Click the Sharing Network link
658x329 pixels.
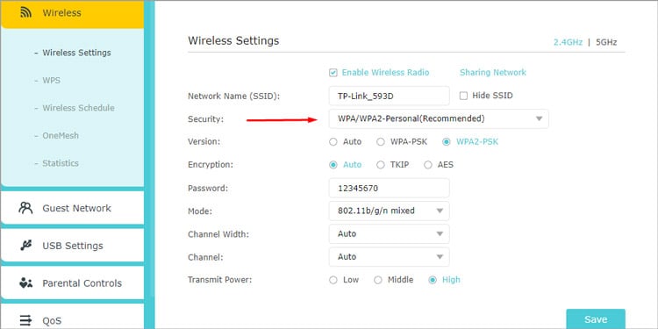point(493,73)
